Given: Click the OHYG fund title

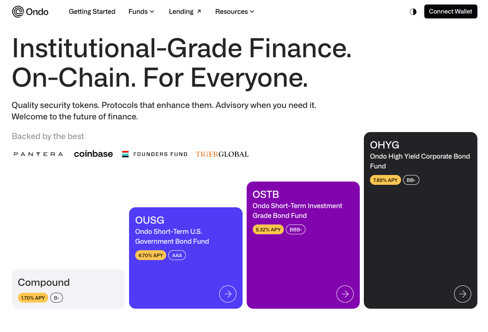Looking at the screenshot, I should pos(384,145).
